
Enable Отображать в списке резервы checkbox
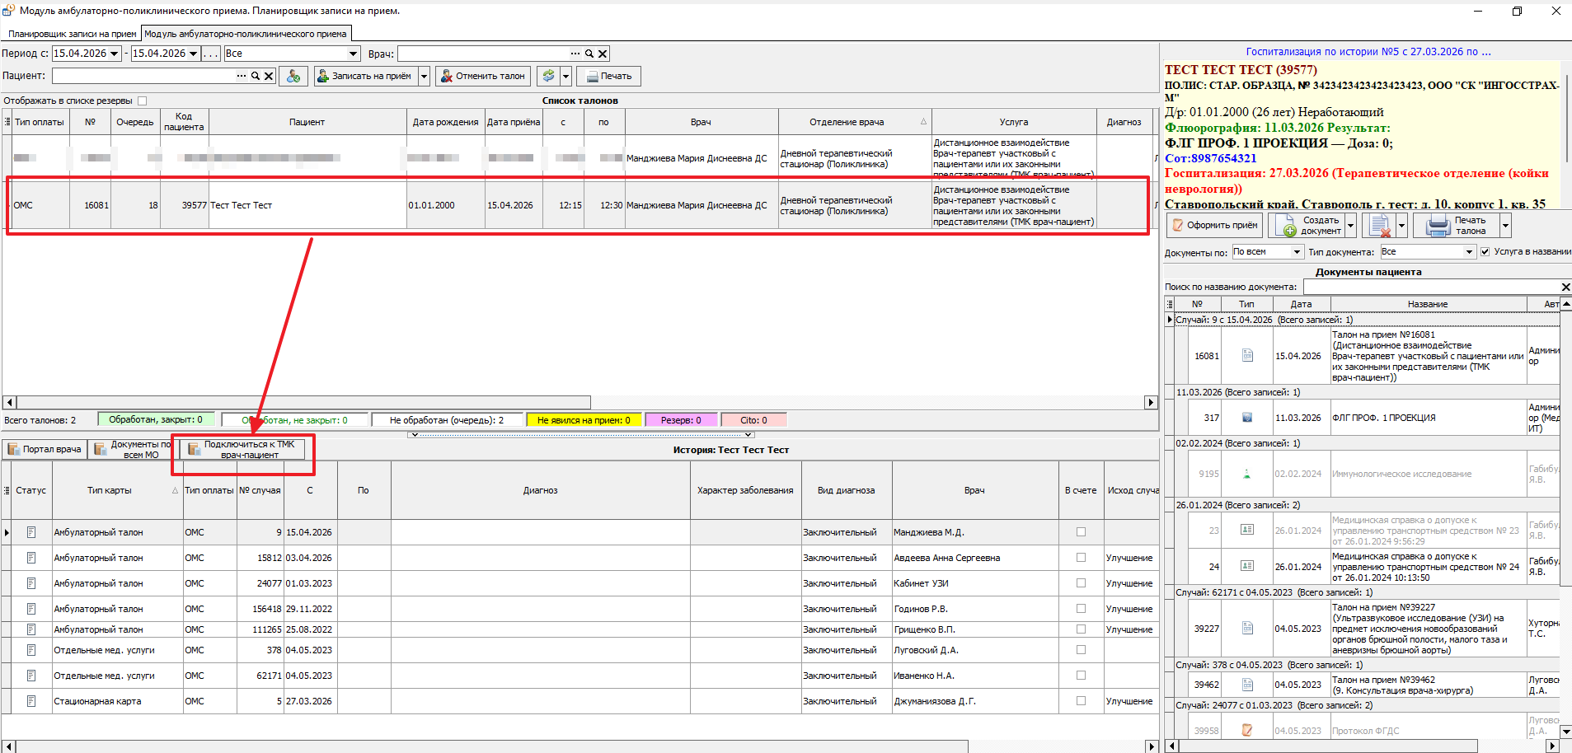[x=142, y=101]
